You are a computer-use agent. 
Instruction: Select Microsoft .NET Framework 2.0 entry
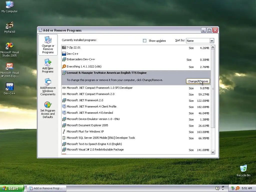pos(136,100)
